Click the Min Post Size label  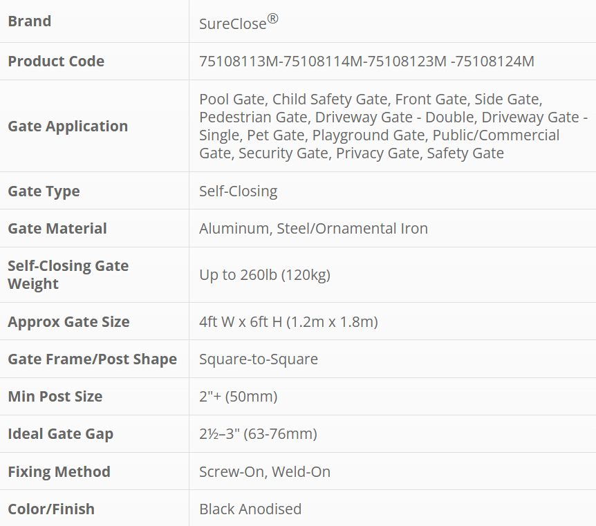click(55, 396)
